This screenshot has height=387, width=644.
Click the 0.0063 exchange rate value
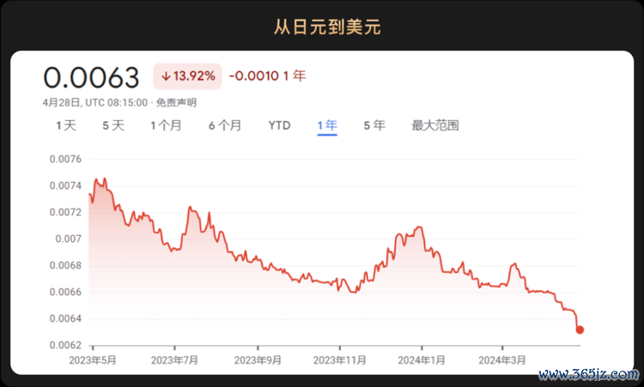click(91, 77)
